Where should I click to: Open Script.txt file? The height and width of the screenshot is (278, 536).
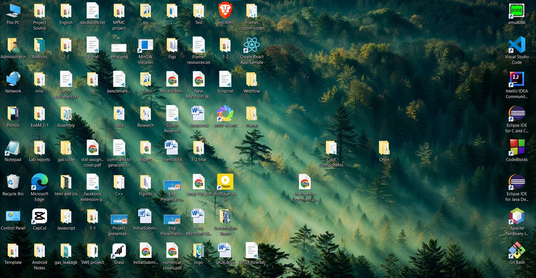[x=225, y=82]
